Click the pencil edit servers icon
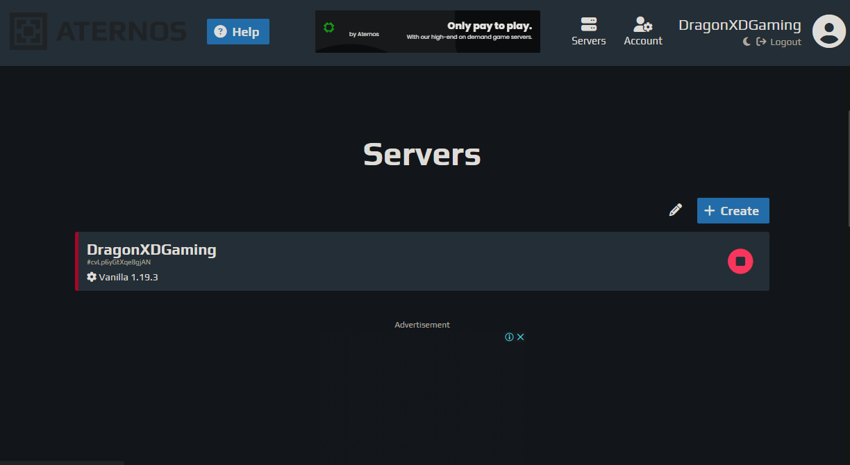 (676, 210)
